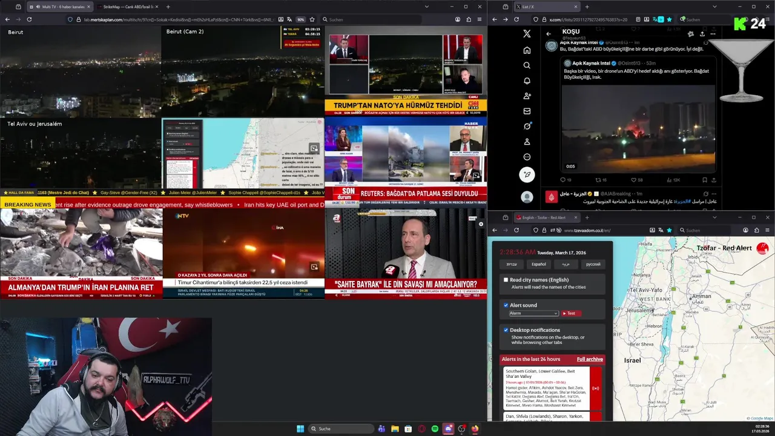Open the Beirut (Cam 2) stream
775x436 pixels.
pos(243,71)
